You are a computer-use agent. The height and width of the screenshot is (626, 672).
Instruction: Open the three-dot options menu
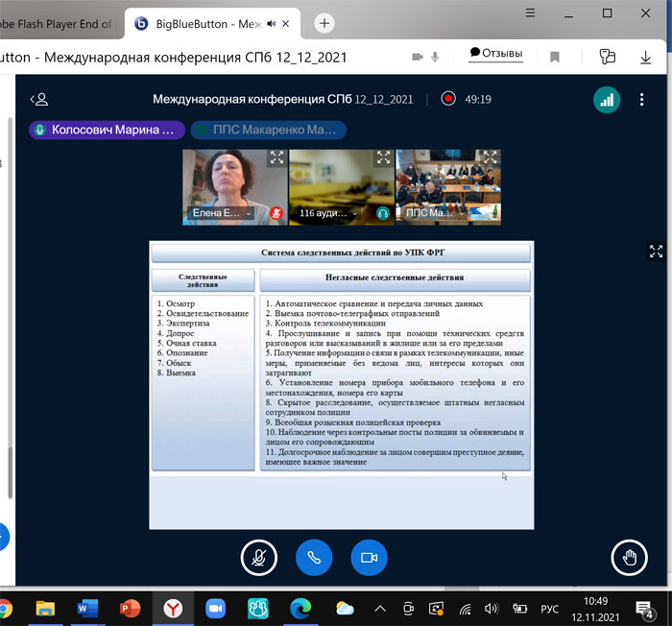[641, 99]
